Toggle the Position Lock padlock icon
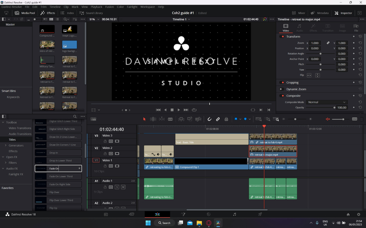This screenshot has width=366, height=228. 226,119
